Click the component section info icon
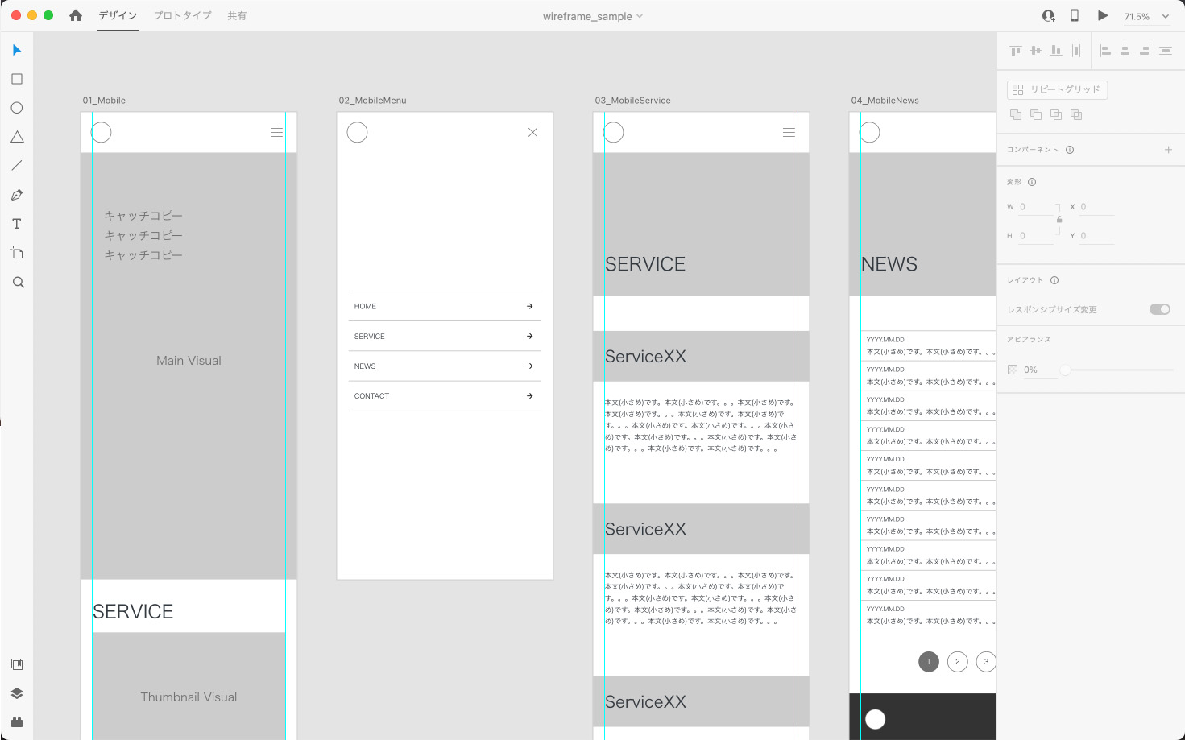Image resolution: width=1185 pixels, height=740 pixels. pyautogui.click(x=1070, y=150)
